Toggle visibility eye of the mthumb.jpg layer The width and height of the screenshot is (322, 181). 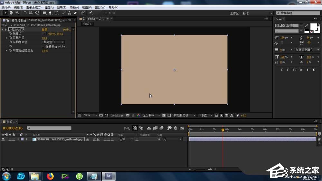[3, 139]
